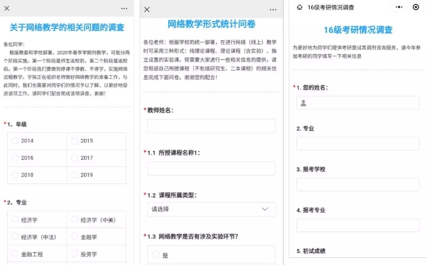Image resolution: width=427 pixels, height=265 pixels.
Task: Click the question label 2、专业
Action: point(17,203)
